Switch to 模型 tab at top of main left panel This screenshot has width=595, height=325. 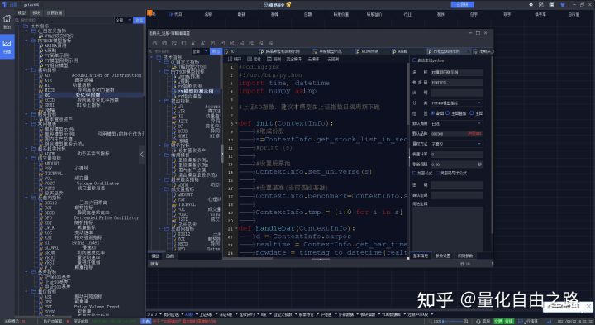pyautogui.click(x=21, y=12)
